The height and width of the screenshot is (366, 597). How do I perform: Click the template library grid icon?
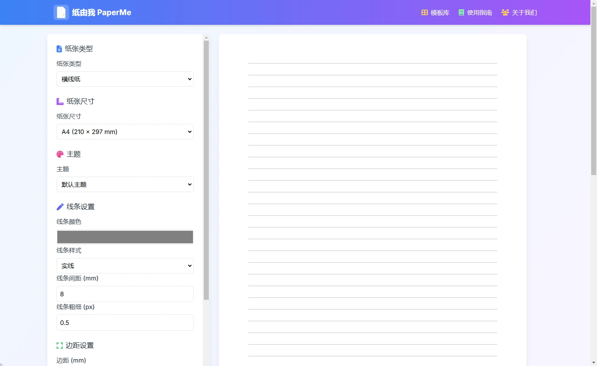pos(425,12)
